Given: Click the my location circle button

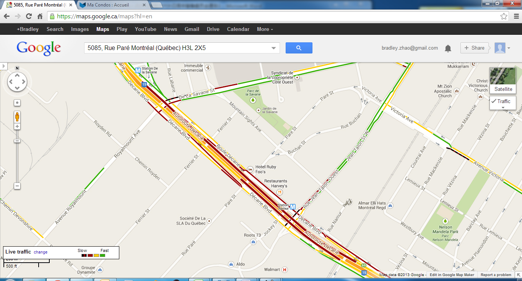Looking at the screenshot, I should click(x=17, y=103).
